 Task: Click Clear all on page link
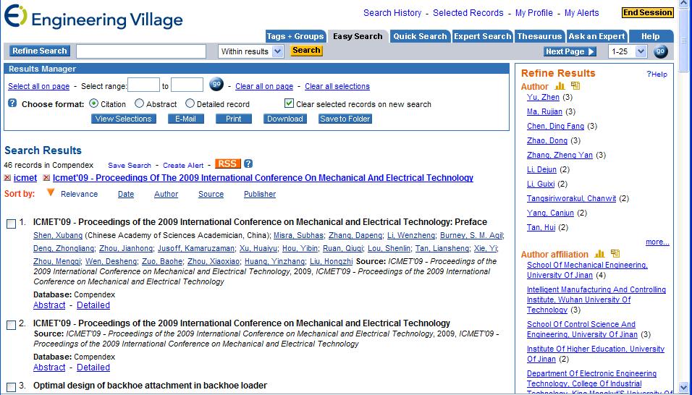coord(264,86)
